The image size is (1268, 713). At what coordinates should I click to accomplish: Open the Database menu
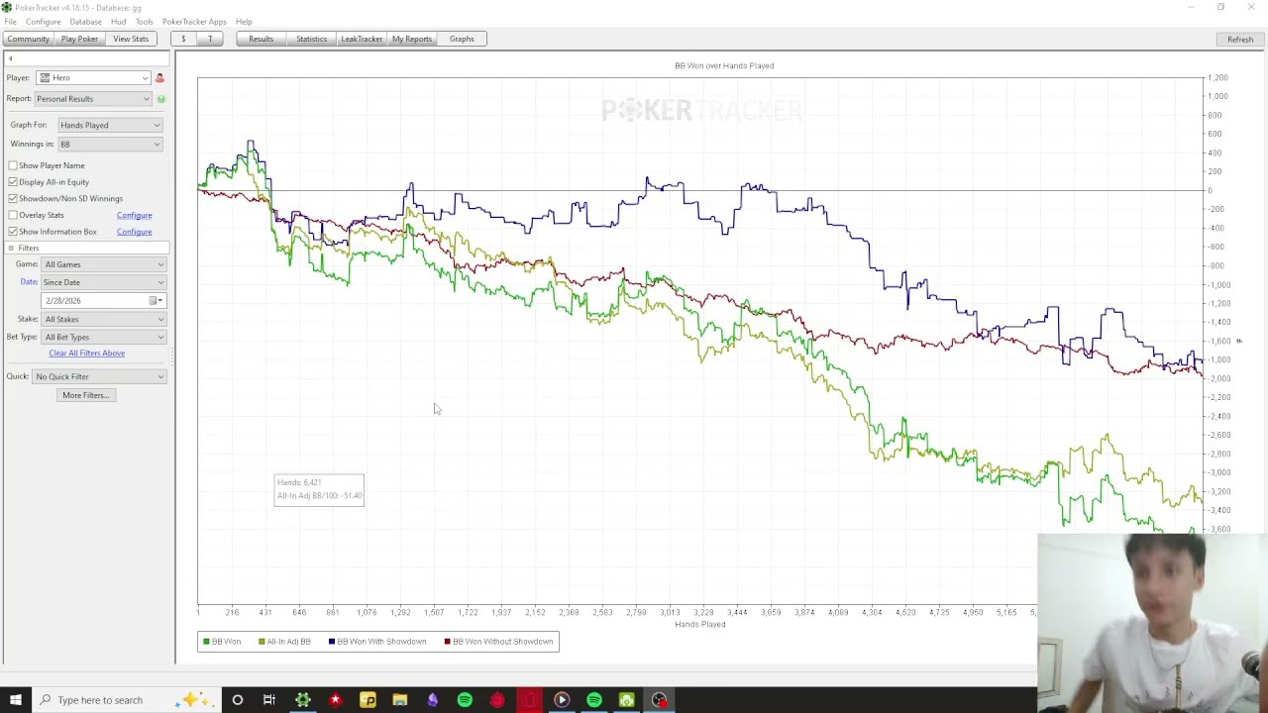click(85, 22)
